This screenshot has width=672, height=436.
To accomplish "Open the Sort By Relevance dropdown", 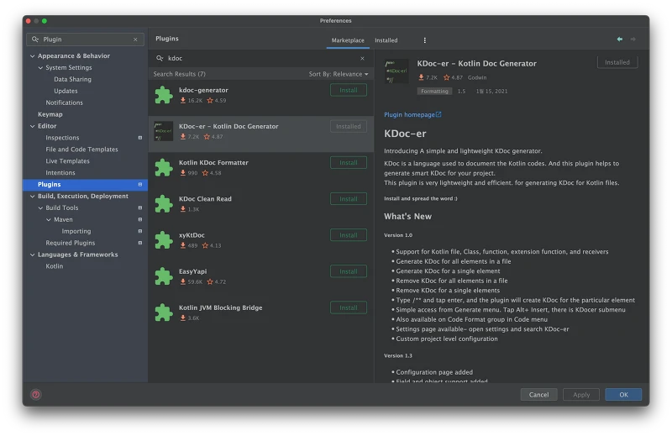I will pyautogui.click(x=339, y=74).
